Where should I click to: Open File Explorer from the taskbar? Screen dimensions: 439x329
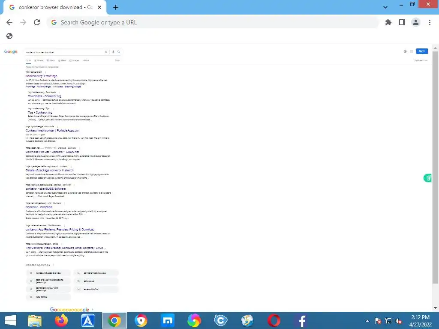pos(35,320)
